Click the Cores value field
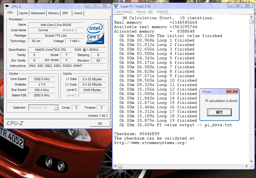 tap(76, 108)
